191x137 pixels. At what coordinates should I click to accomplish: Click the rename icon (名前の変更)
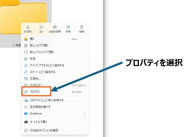[x=55, y=27]
